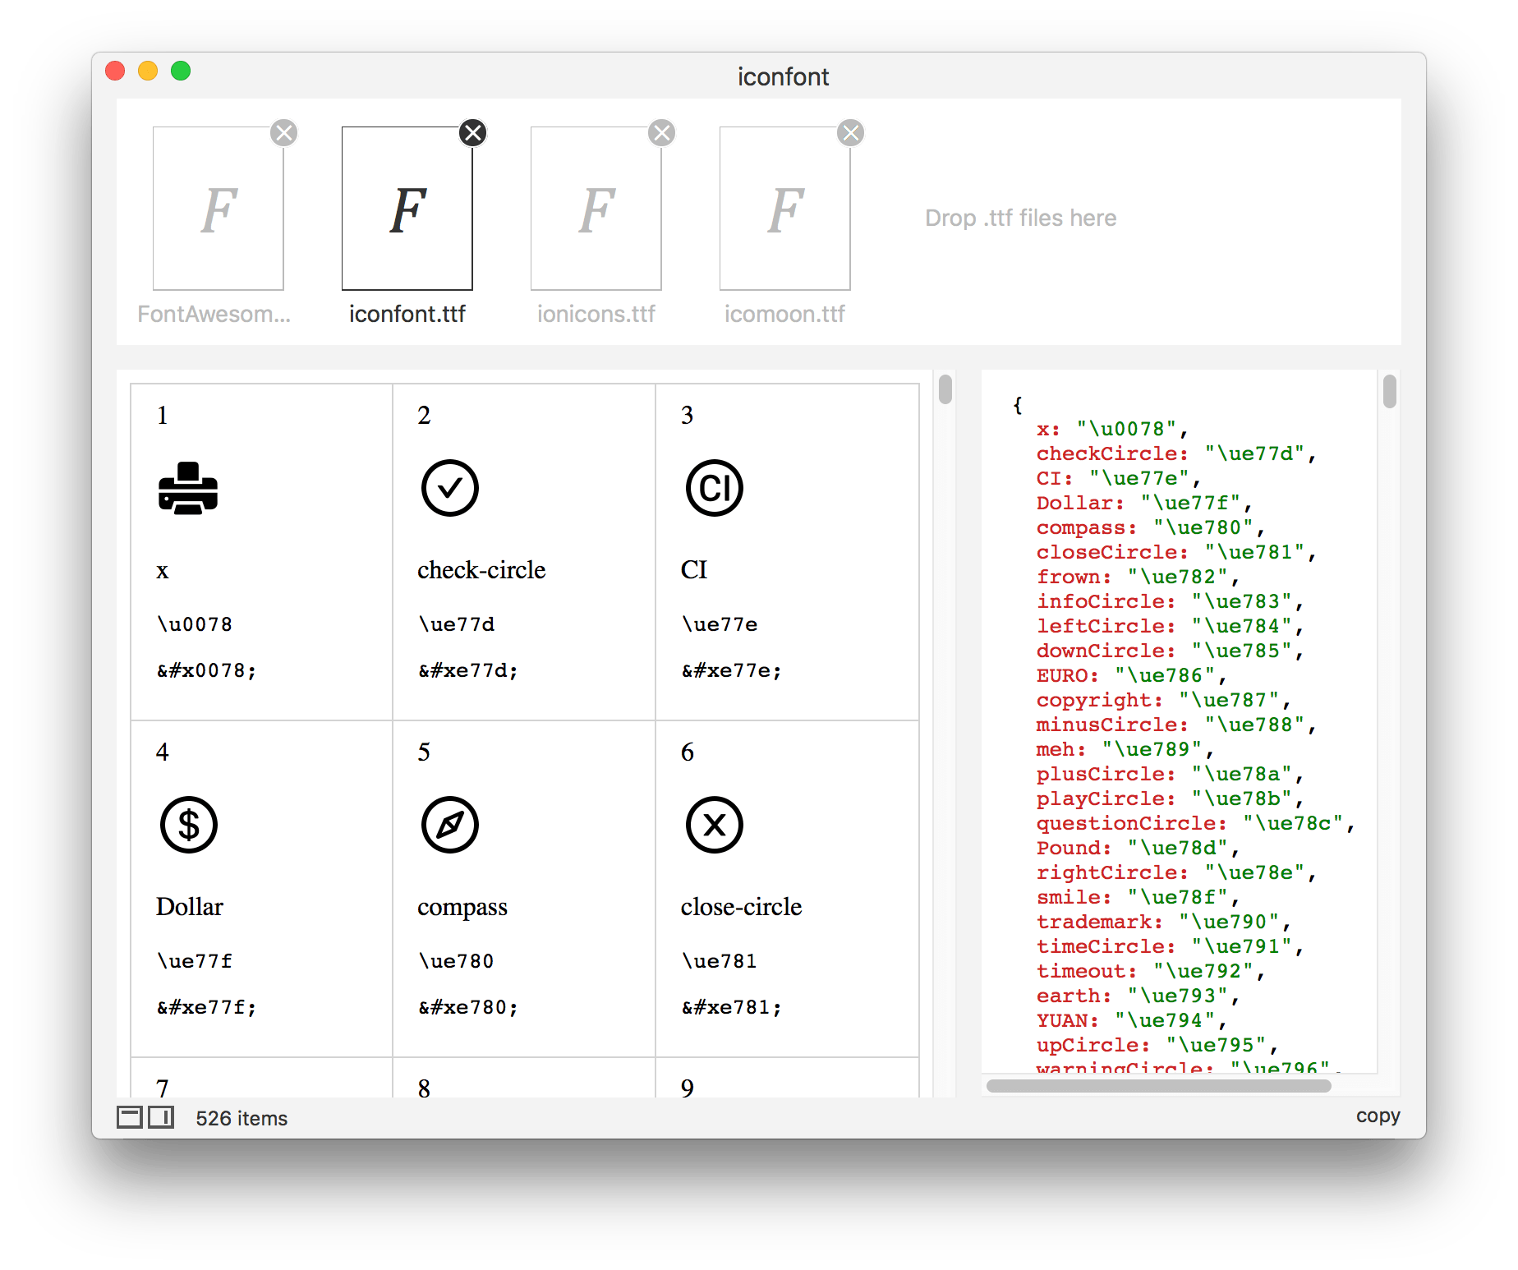Viewport: 1518px width, 1270px height.
Task: Click the 526 items status text
Action: point(241,1118)
